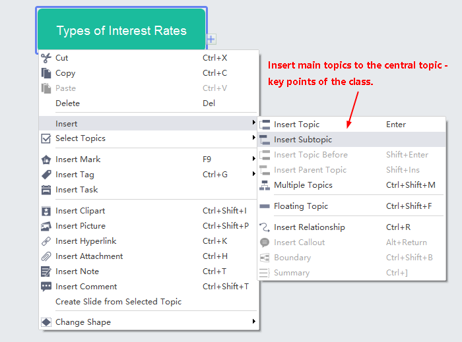The height and width of the screenshot is (342, 462).
Task: Select the Types of Interest Rates topic
Action: (121, 30)
